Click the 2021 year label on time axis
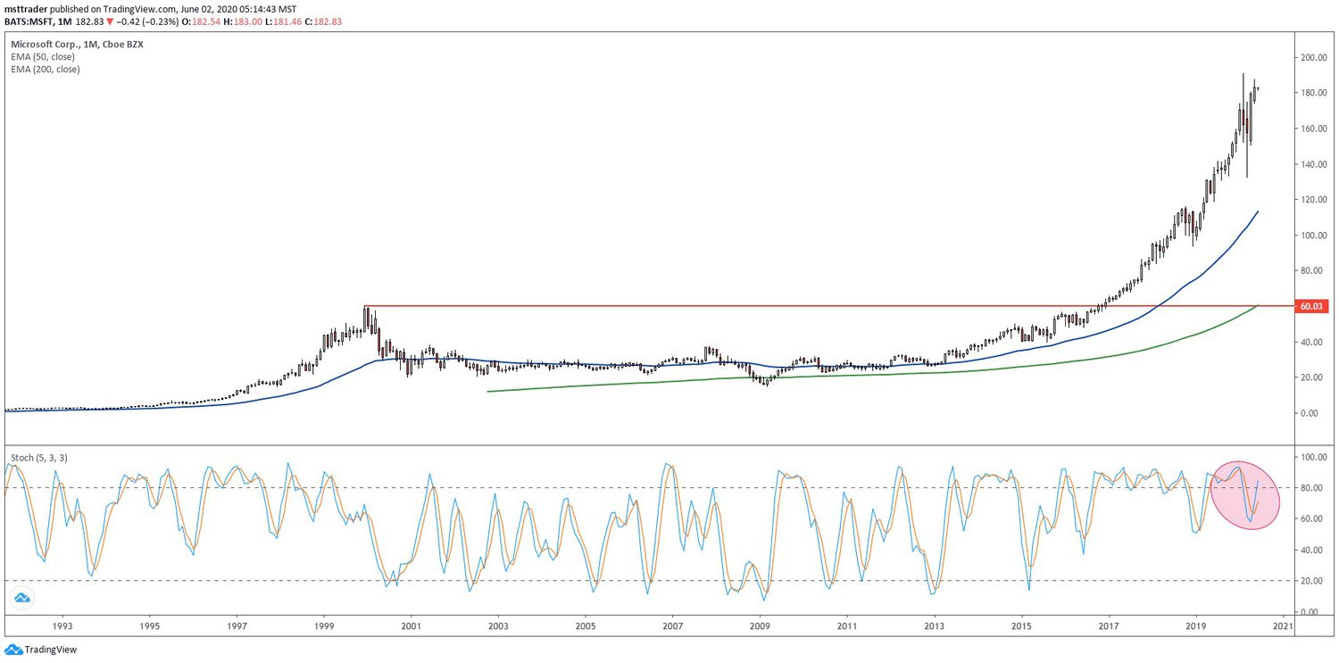The width and height of the screenshot is (1339, 663). (1284, 628)
